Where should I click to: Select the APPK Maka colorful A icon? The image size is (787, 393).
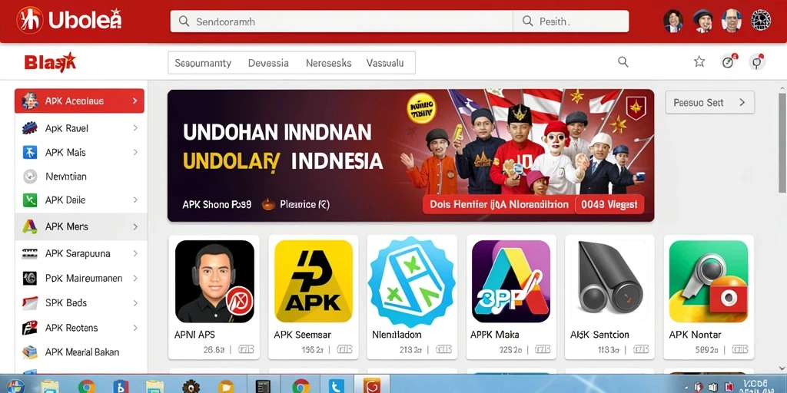tap(511, 281)
